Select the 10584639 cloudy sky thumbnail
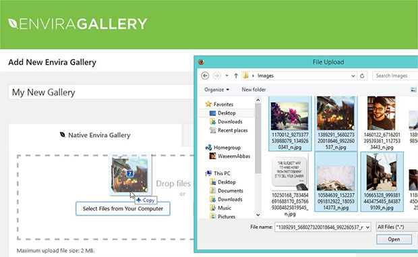418x257 pixels. tap(336, 178)
